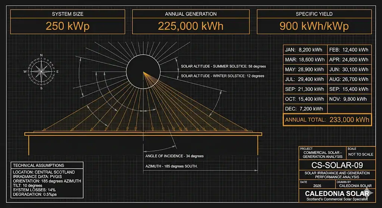Click the SPECIFIC YIELD header
Screen dimensions: 382x208
[314, 14]
